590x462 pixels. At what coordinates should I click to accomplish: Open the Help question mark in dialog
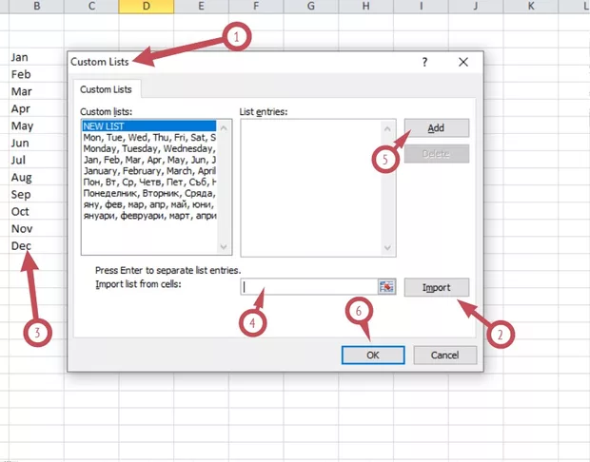click(x=424, y=62)
